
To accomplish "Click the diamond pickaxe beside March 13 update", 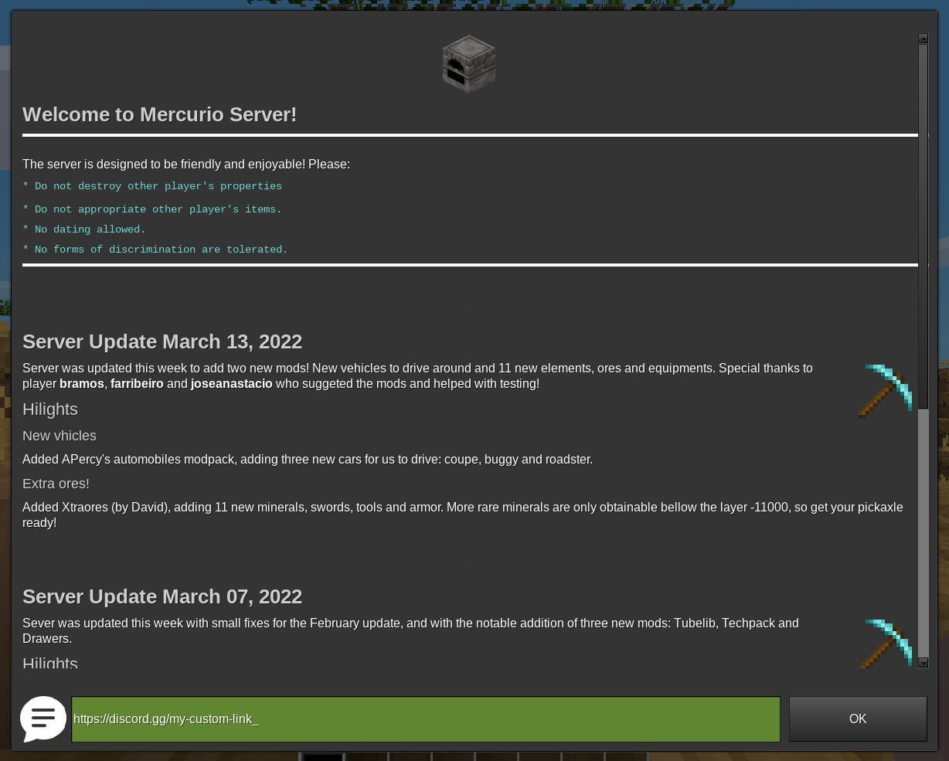I will tap(885, 391).
